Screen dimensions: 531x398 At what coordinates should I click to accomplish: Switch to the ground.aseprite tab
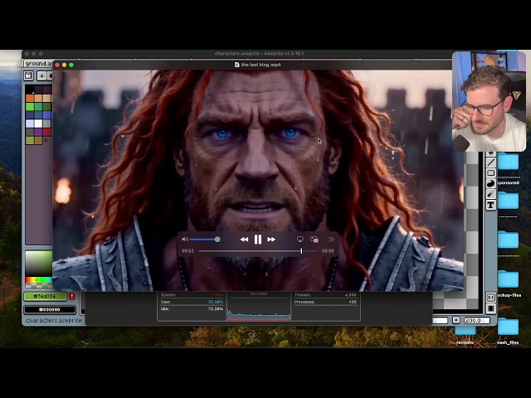point(38,64)
